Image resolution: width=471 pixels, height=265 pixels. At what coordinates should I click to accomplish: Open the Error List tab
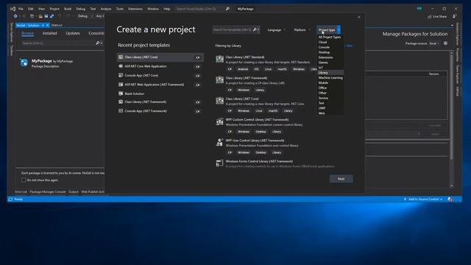point(21,191)
